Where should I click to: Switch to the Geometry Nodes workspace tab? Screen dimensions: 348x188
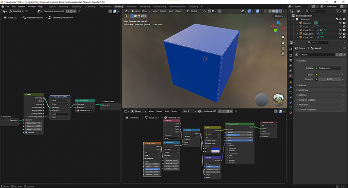[x=178, y=7]
